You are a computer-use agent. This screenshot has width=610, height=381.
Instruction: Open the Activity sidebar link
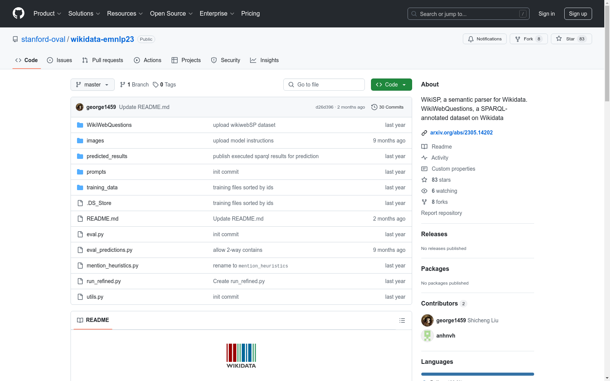435,158
